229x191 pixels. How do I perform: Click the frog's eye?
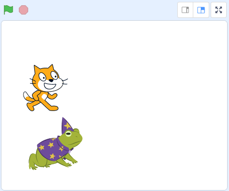click(x=68, y=134)
